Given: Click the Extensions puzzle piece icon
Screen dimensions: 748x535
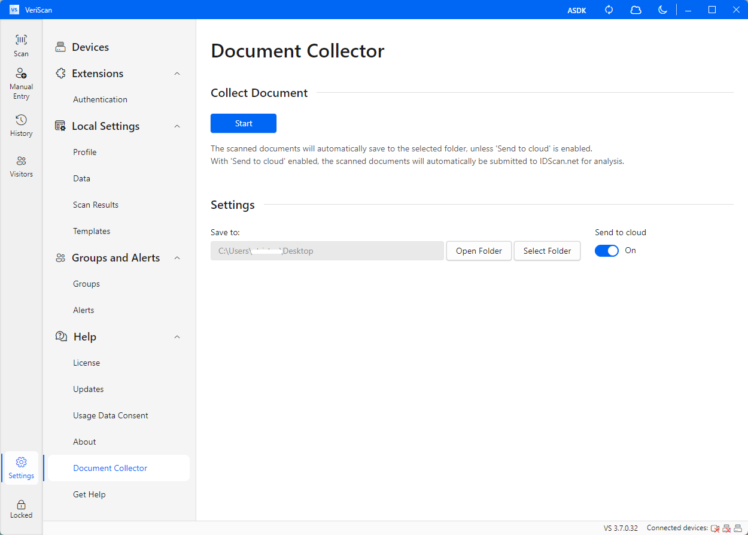Looking at the screenshot, I should 60,74.
